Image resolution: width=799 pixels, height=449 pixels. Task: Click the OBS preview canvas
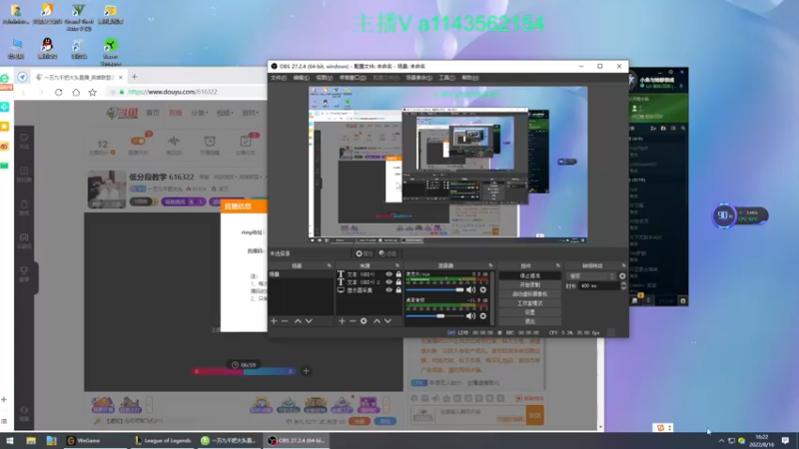[447, 165]
